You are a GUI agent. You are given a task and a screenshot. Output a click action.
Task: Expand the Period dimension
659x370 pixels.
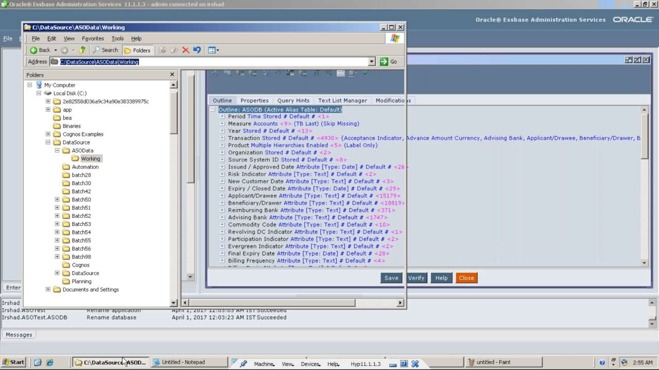pos(222,117)
